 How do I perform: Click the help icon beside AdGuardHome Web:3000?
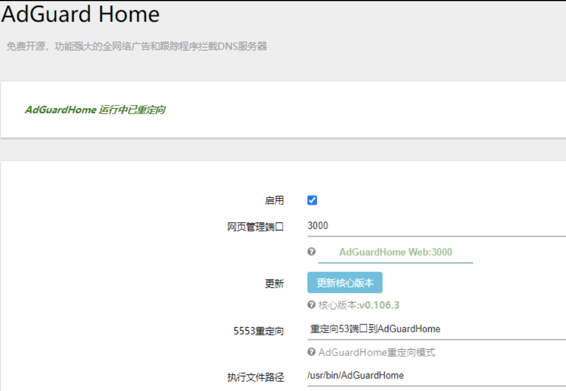pyautogui.click(x=312, y=251)
